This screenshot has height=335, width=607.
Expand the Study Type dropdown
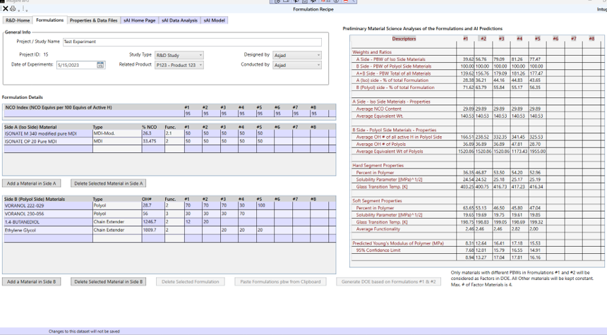coord(200,55)
